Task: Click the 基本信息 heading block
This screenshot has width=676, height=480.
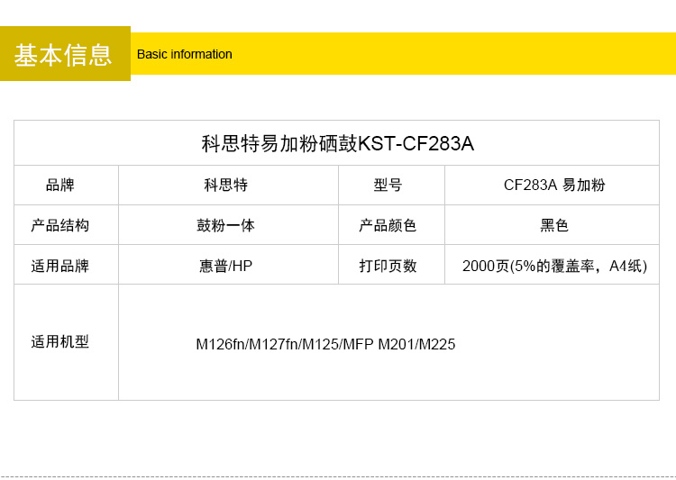Action: click(x=64, y=55)
